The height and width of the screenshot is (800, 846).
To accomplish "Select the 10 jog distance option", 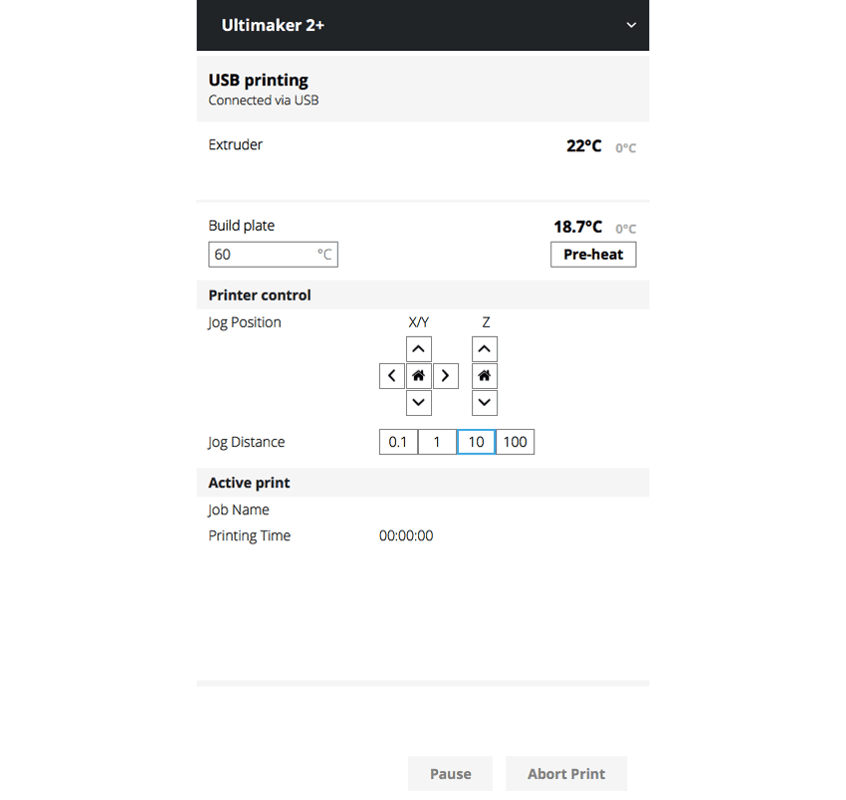I will (476, 442).
